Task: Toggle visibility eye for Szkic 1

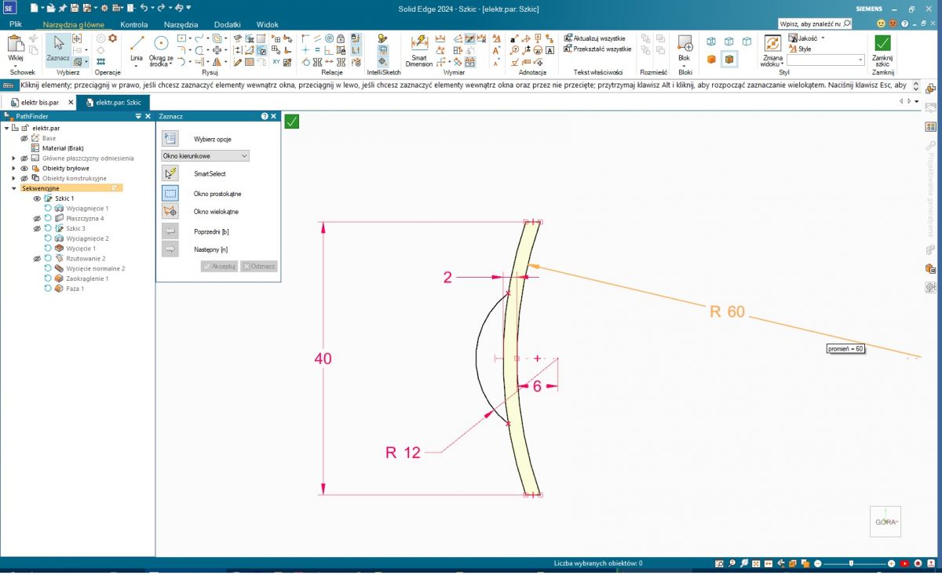Action: [37, 198]
